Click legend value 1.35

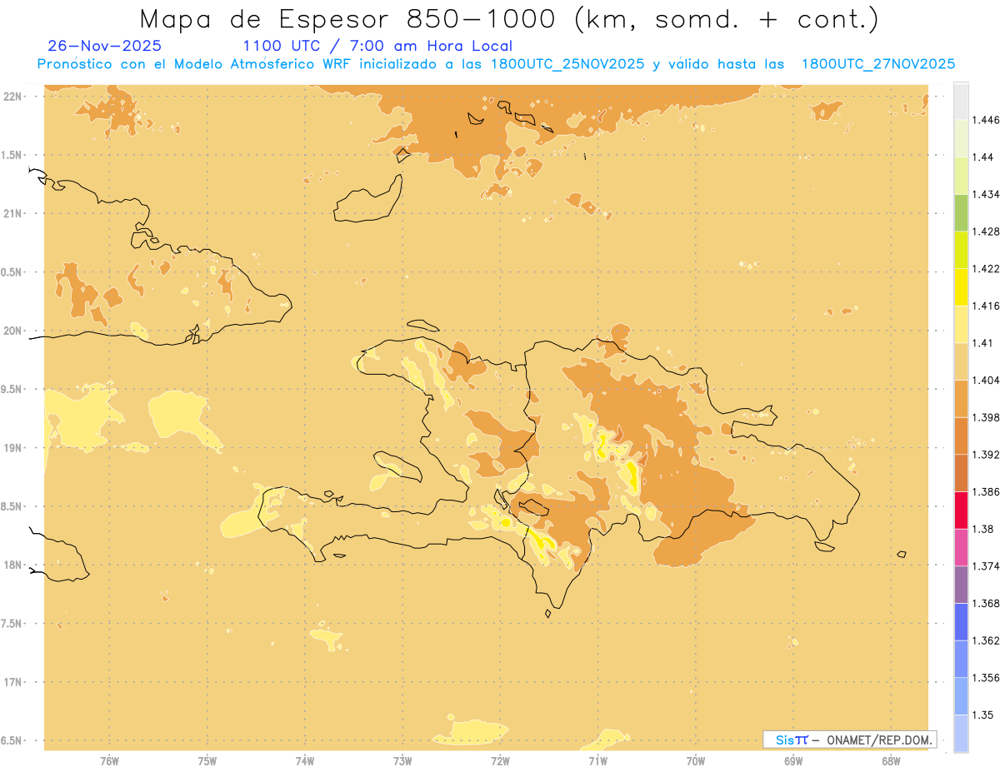(x=984, y=715)
